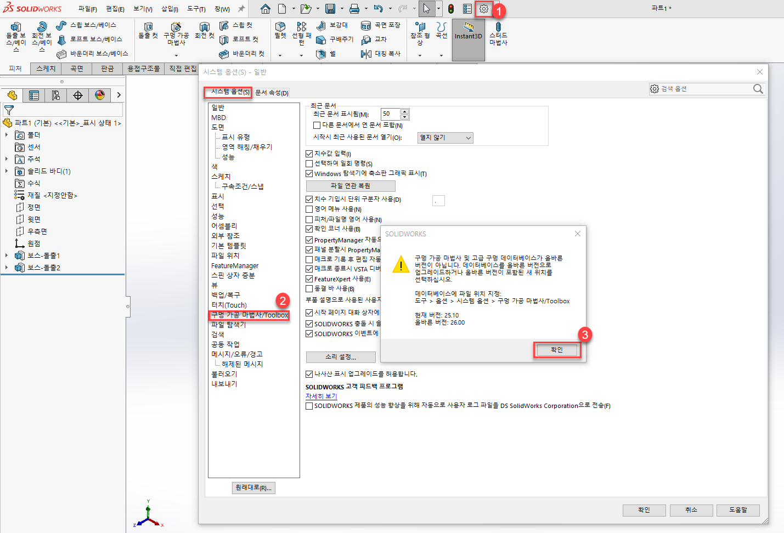
Task: Expand the 보스-돌출2 feature node
Action: [7, 268]
